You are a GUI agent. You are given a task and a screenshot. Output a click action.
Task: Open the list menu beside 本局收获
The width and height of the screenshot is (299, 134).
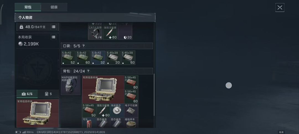pos(53,37)
